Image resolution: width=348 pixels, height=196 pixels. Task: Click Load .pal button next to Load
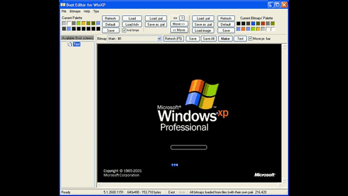point(156,18)
